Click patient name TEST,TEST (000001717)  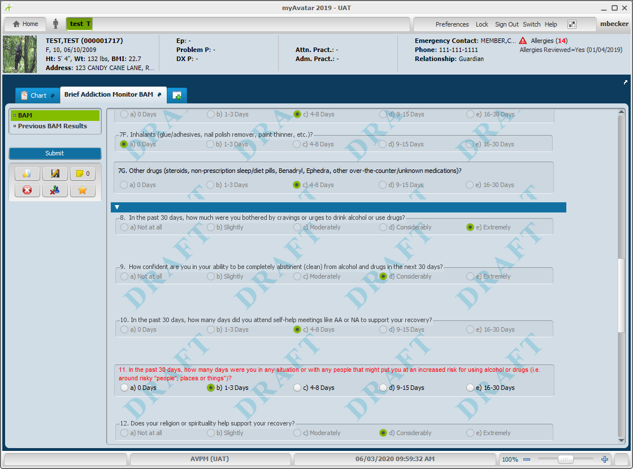[x=84, y=41]
